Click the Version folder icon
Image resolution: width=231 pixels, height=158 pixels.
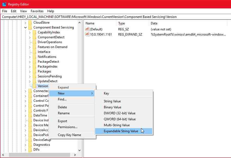[x=34, y=86]
